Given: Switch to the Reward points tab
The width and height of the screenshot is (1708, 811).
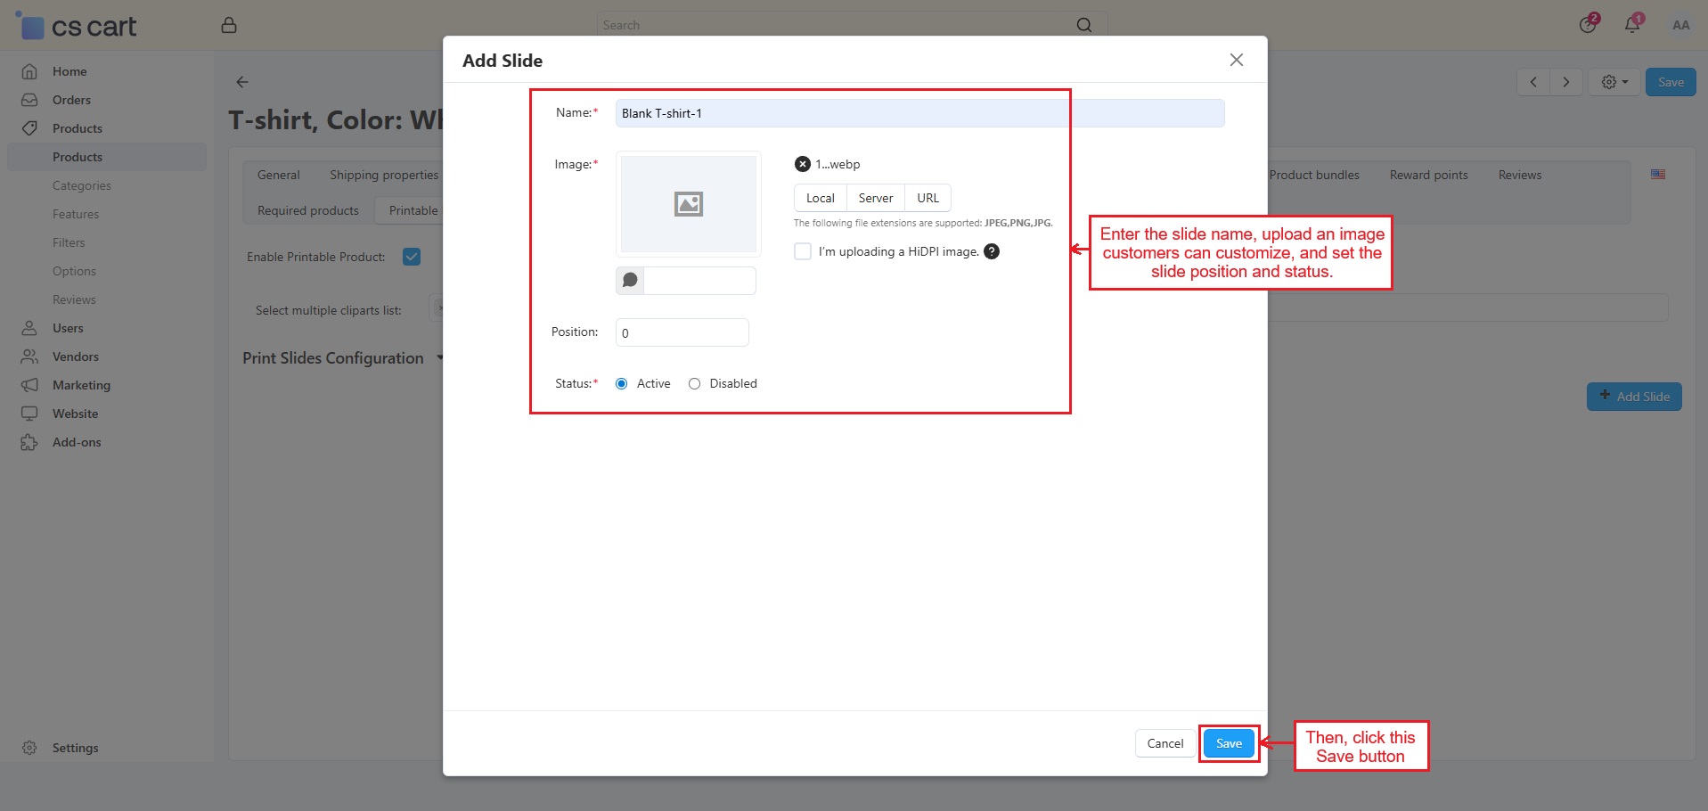Looking at the screenshot, I should (1428, 175).
